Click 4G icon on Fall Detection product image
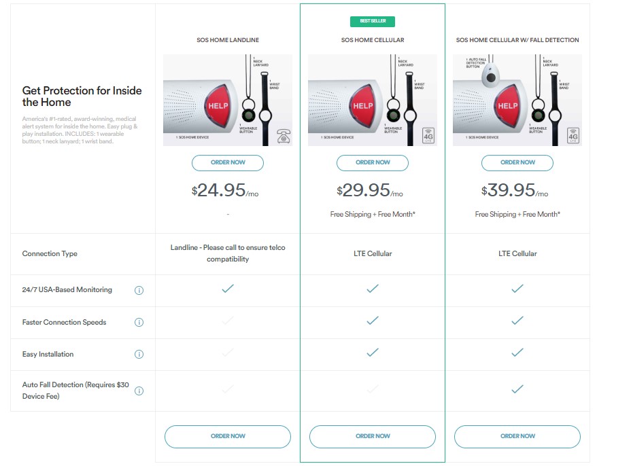This screenshot has width=631, height=466. point(573,136)
